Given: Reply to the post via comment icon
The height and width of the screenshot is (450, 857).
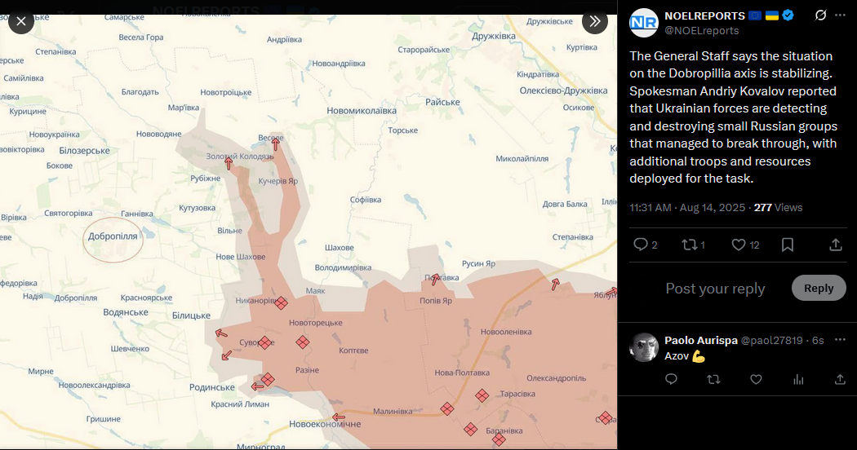Looking at the screenshot, I should 640,244.
